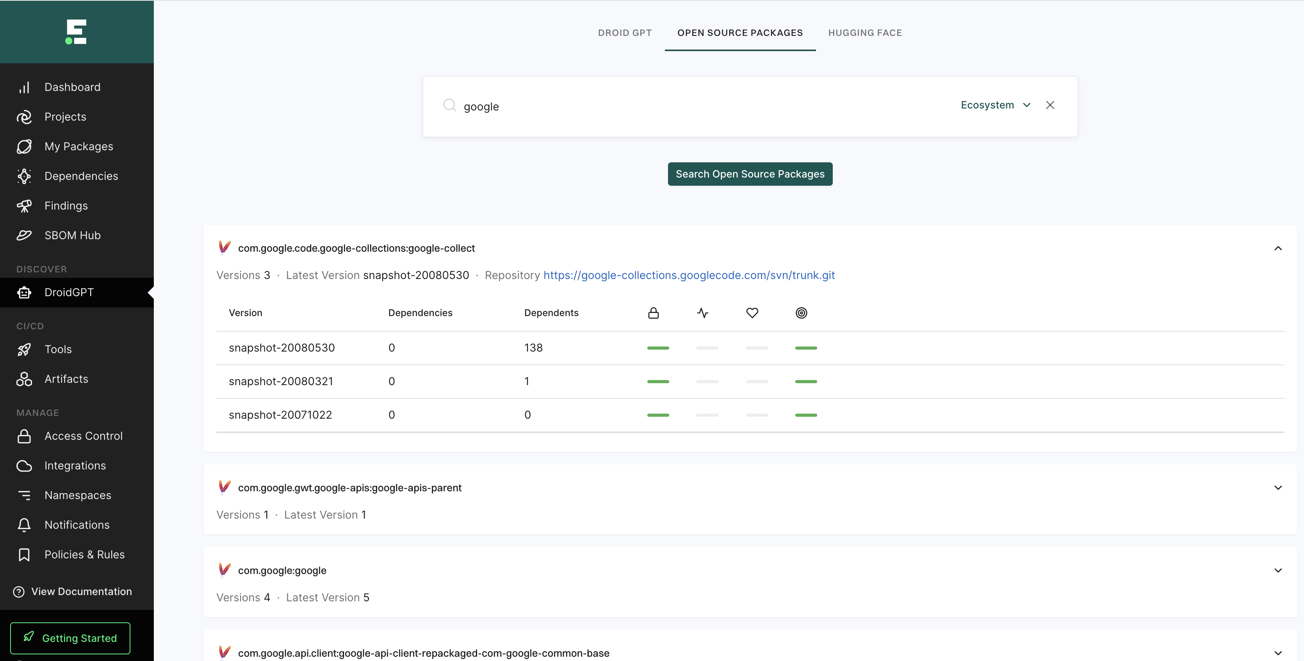Click the Version column header
The height and width of the screenshot is (661, 1304).
[x=246, y=313]
